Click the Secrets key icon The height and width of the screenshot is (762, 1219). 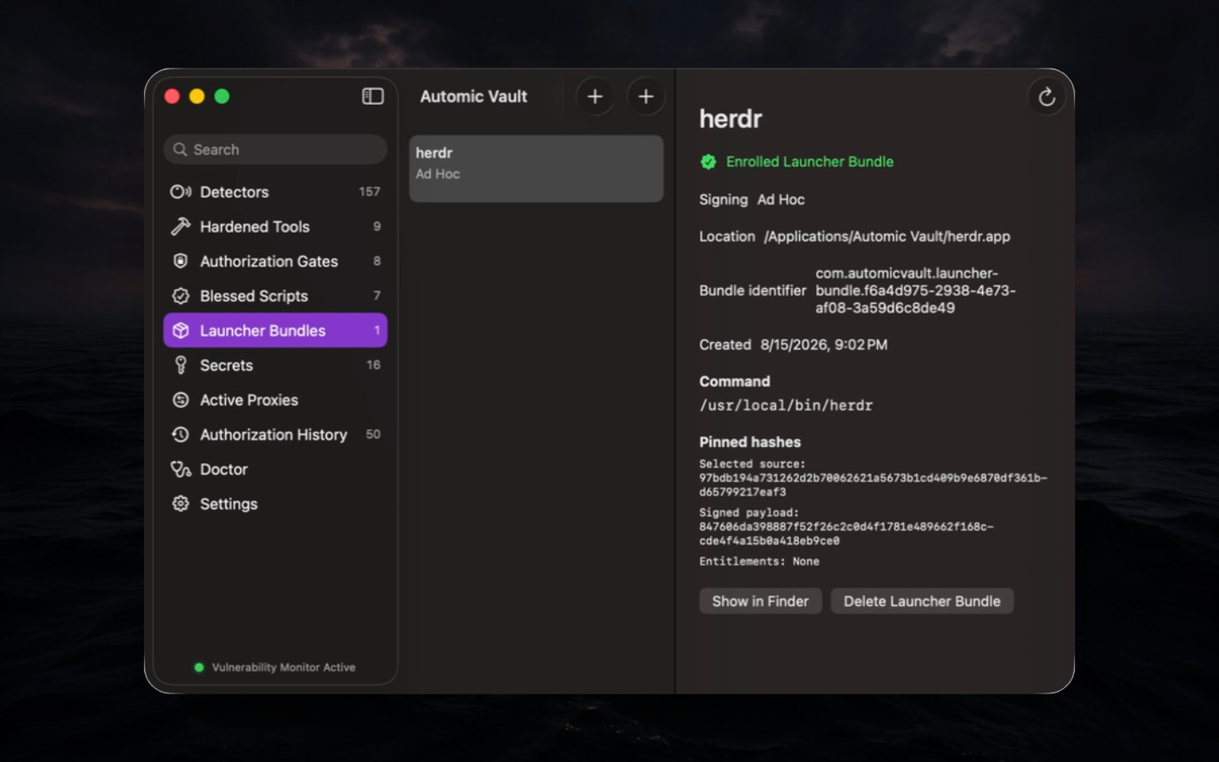(x=180, y=366)
